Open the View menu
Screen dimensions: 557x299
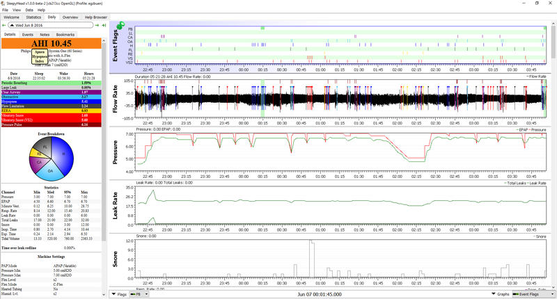(x=17, y=10)
